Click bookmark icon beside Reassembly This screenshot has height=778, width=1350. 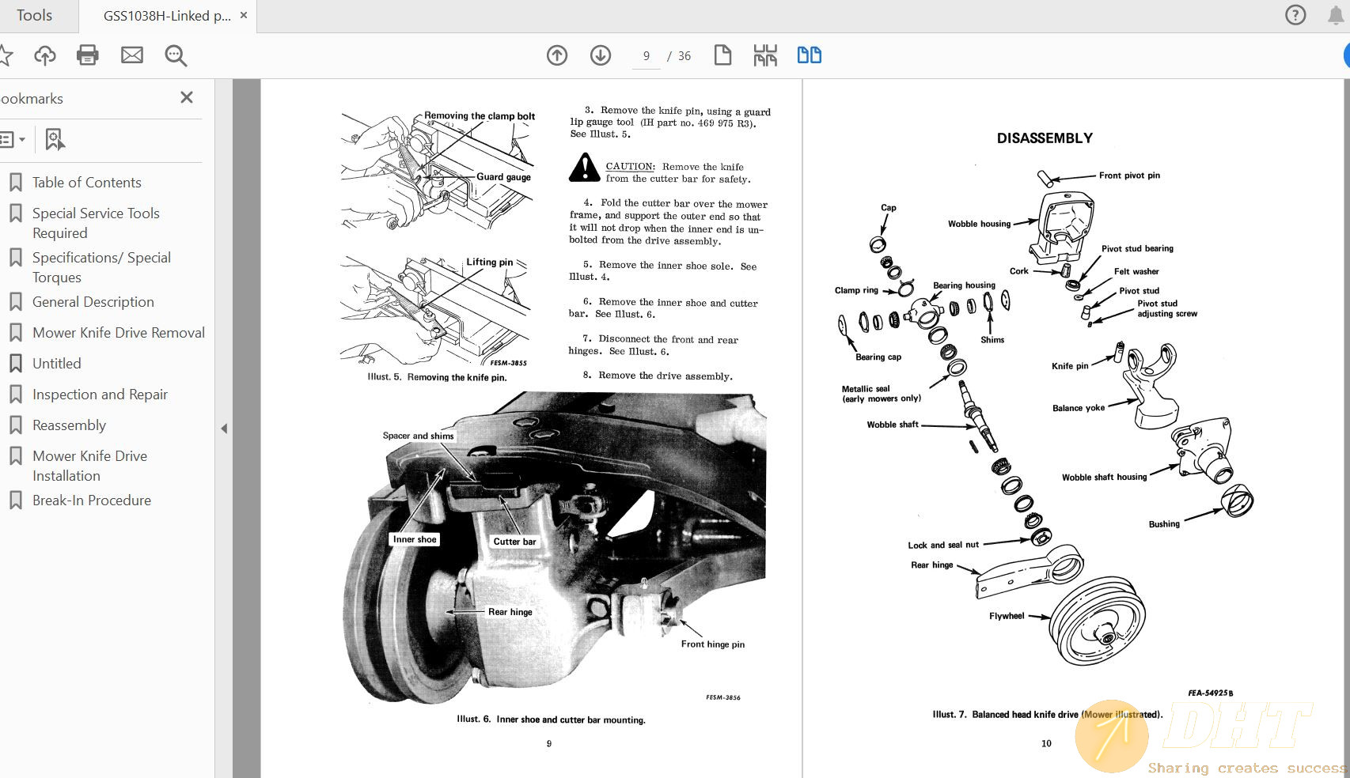click(15, 425)
